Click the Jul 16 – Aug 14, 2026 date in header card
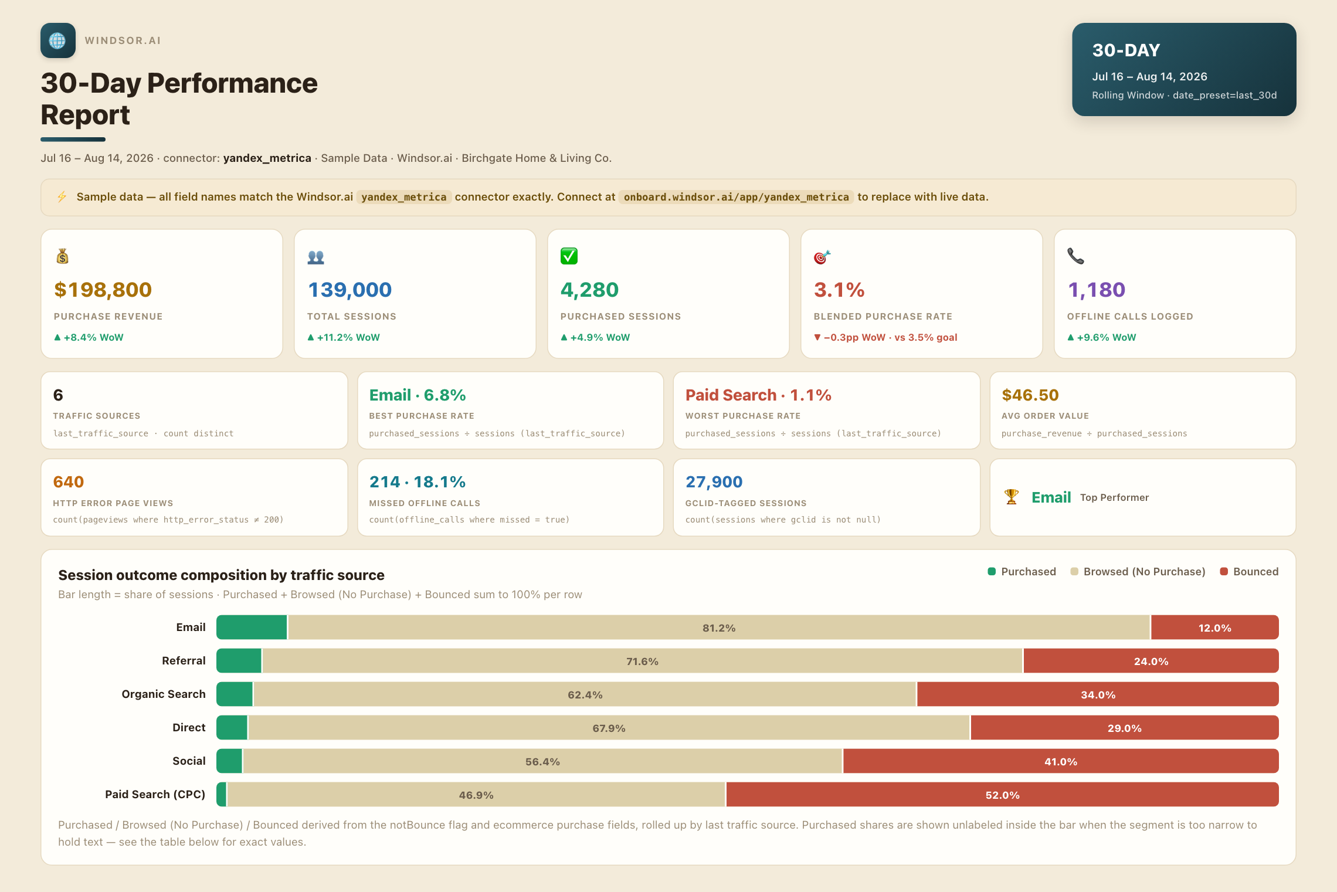Screen dimensions: 1337x892 tap(1149, 76)
